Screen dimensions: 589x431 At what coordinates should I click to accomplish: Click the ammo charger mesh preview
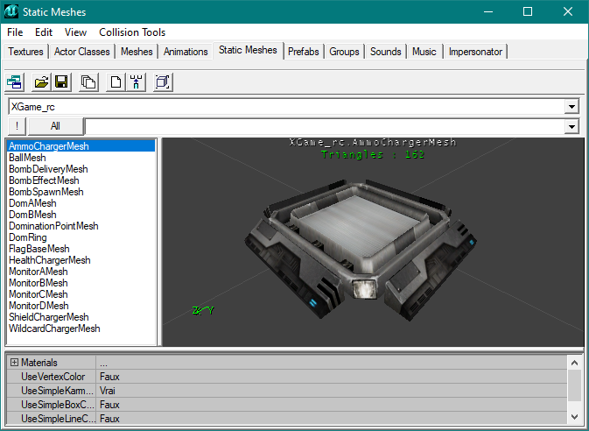361,250
